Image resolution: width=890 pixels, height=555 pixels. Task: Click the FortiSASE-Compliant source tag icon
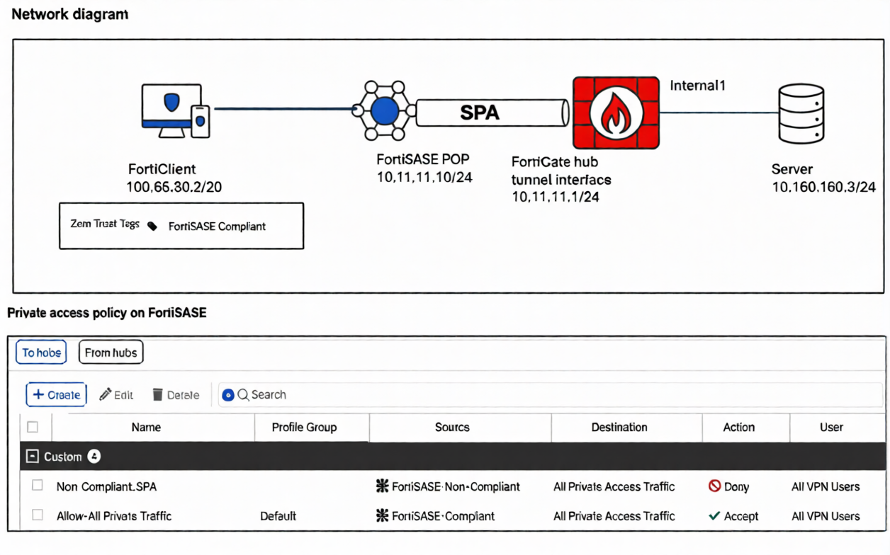click(382, 516)
